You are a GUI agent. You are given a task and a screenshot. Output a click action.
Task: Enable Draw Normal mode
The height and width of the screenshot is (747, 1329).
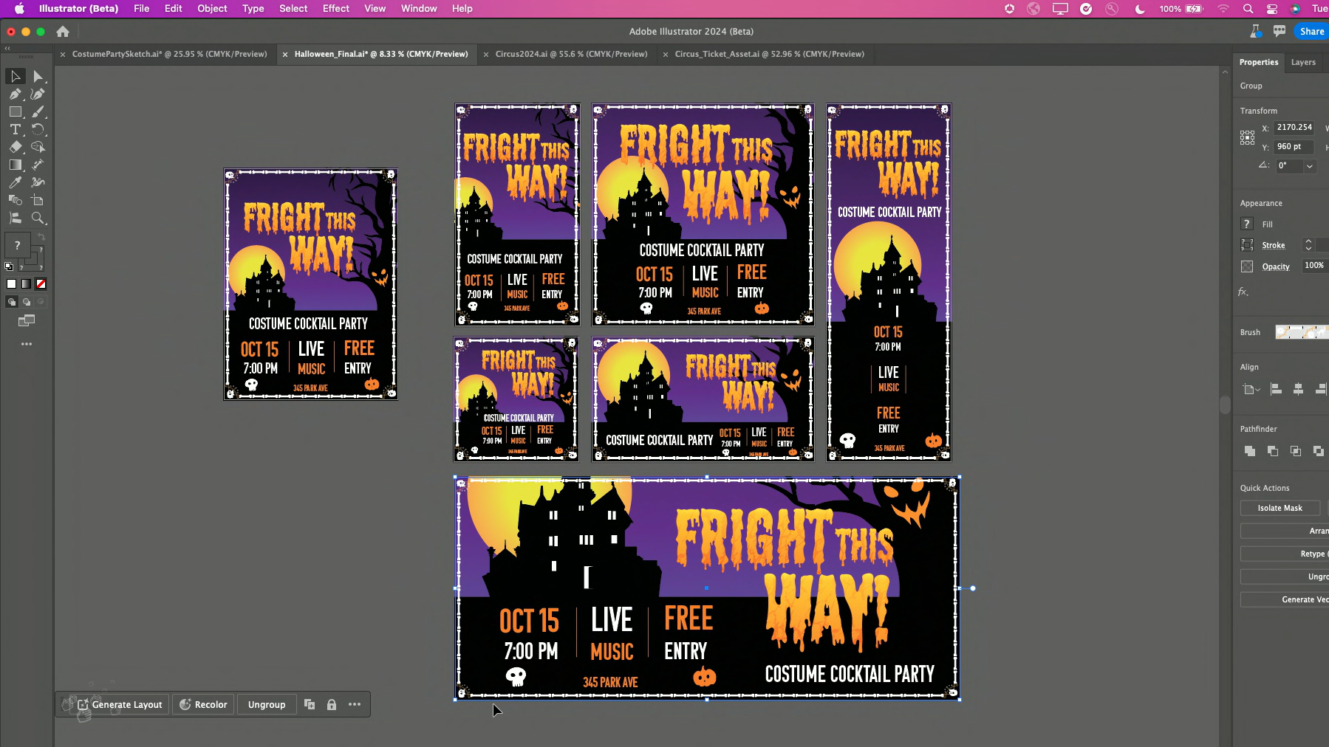click(11, 302)
